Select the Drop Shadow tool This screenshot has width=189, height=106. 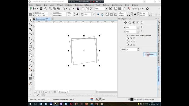coord(30,74)
